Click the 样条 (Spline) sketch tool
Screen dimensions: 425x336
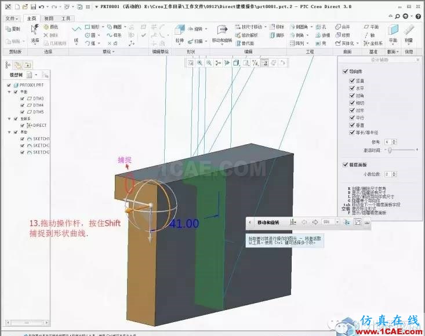coord(114,35)
